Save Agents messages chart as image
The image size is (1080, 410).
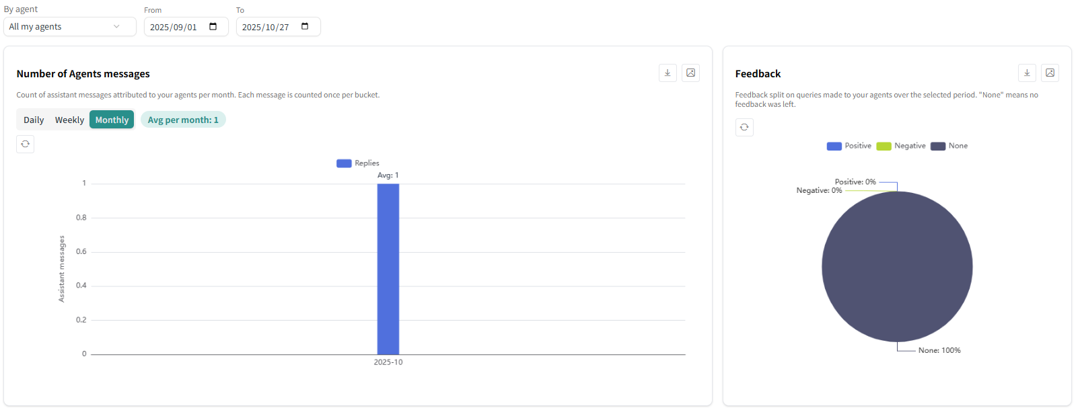coord(690,73)
